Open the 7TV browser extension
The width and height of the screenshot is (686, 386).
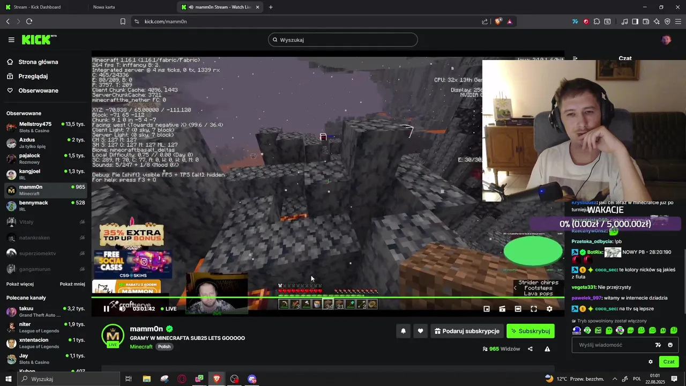point(575,21)
